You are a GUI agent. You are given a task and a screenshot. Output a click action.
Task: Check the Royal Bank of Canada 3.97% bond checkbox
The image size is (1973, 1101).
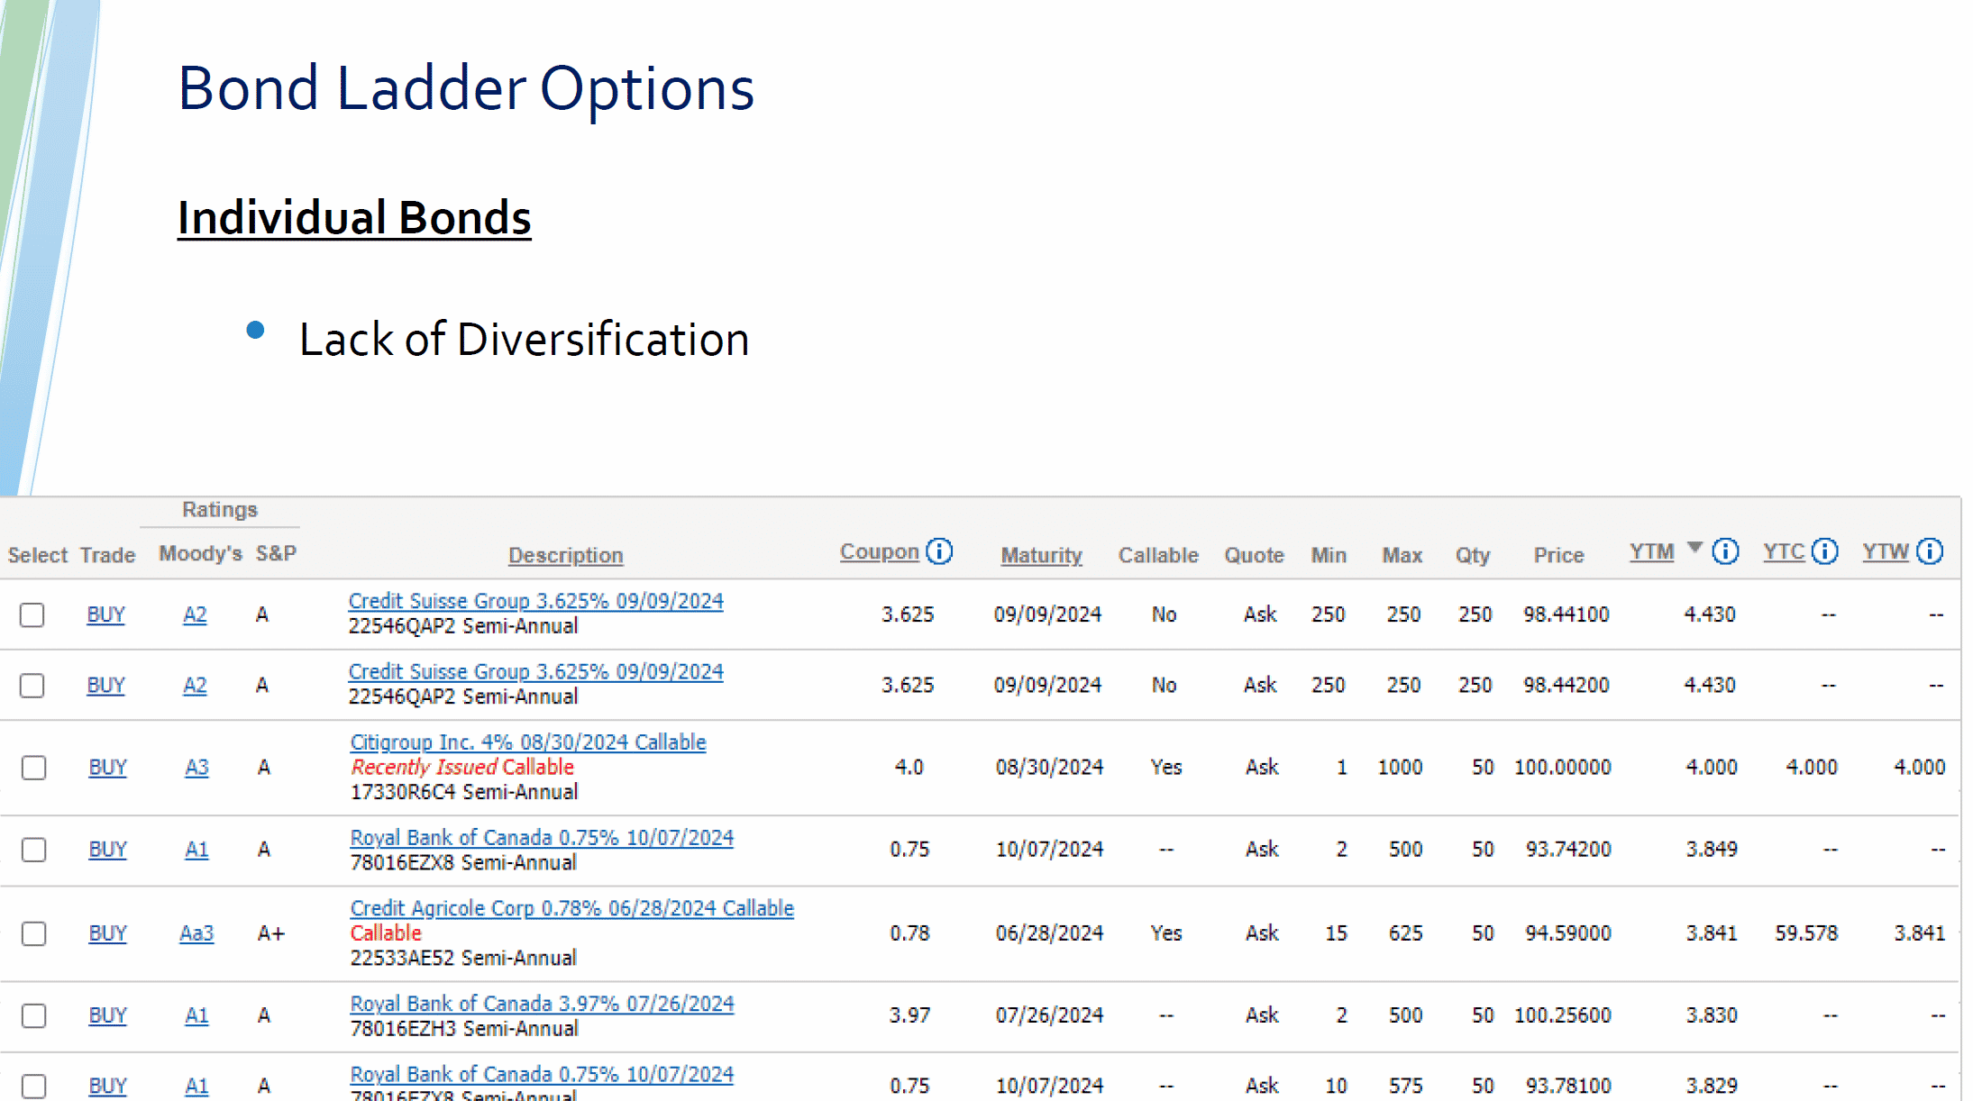pyautogui.click(x=33, y=1015)
